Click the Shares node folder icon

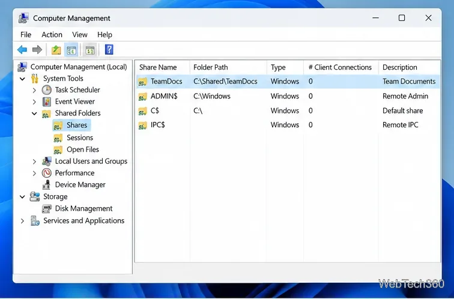point(58,125)
